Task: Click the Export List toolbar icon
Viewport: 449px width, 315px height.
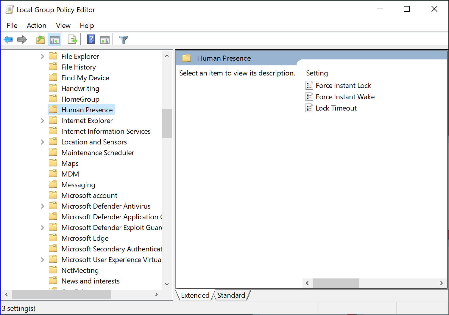Action: [72, 40]
